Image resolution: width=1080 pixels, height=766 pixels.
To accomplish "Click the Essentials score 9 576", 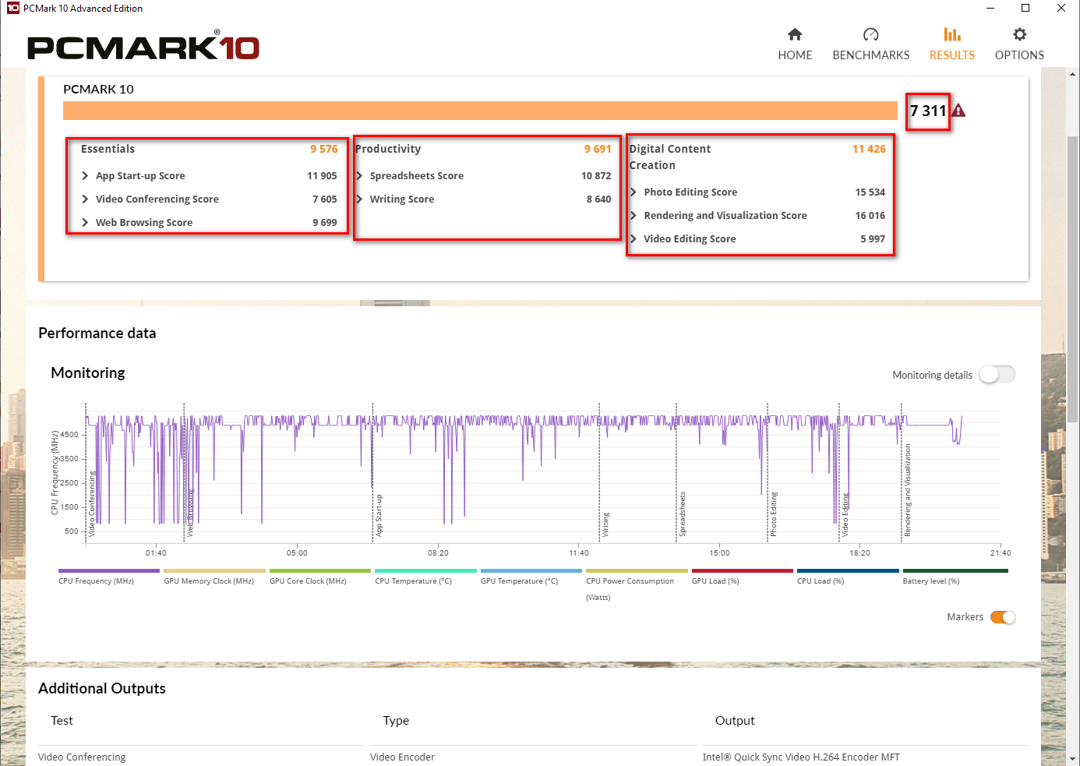I will coord(324,149).
